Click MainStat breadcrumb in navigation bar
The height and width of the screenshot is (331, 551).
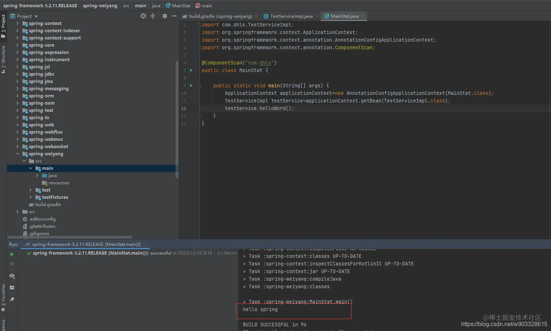coord(178,5)
